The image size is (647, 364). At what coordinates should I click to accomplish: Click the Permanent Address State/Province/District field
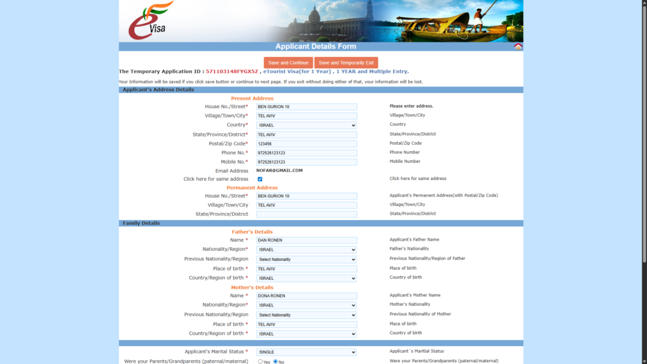pos(306,215)
